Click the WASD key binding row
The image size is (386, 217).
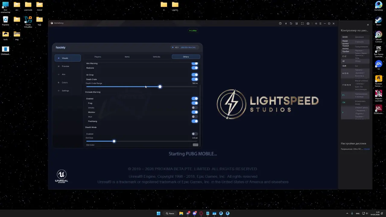tap(355, 37)
